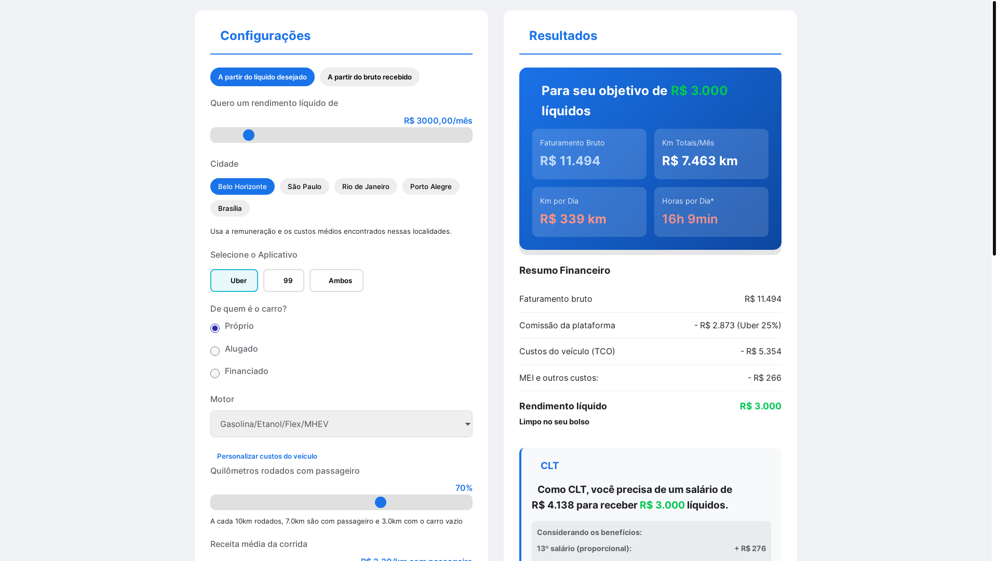997x561 pixels.
Task: Select the Ambos app option
Action: [x=336, y=280]
